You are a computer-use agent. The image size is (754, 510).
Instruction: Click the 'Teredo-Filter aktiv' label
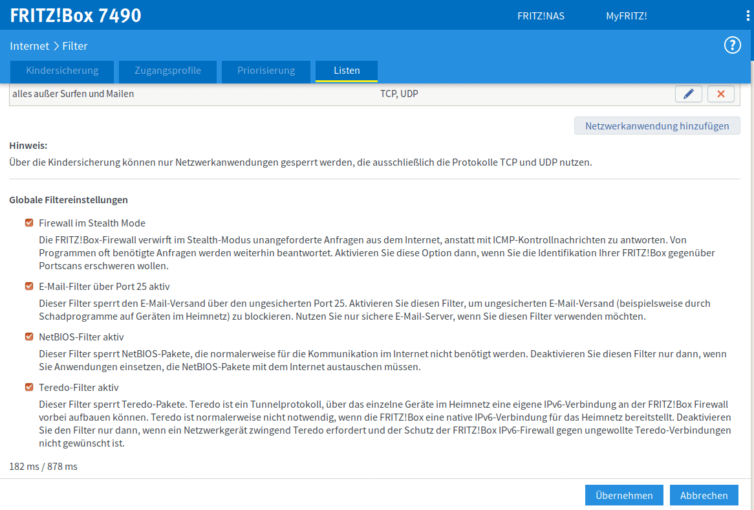pos(78,388)
